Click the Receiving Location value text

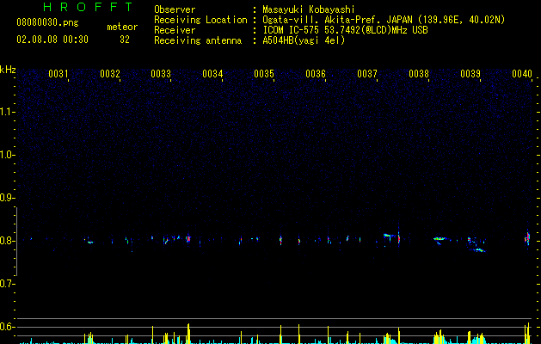tap(384, 20)
